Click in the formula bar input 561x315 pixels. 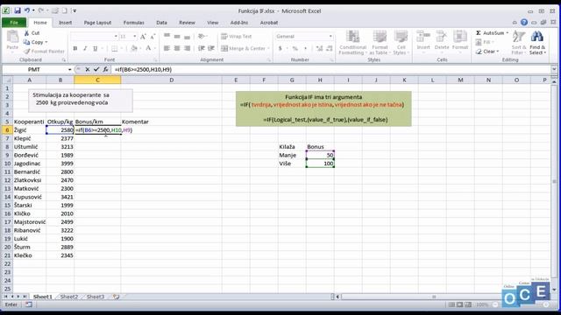[331, 69]
